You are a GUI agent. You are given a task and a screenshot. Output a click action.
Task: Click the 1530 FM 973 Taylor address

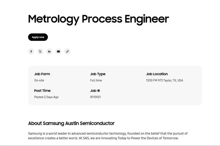164,81
